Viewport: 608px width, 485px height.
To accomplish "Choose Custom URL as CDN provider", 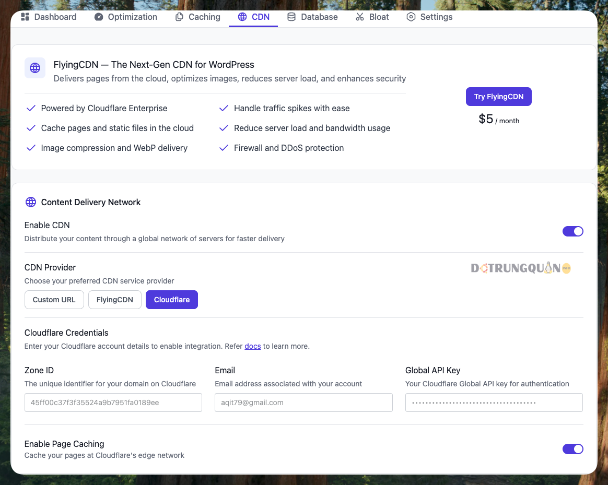I will 54,300.
